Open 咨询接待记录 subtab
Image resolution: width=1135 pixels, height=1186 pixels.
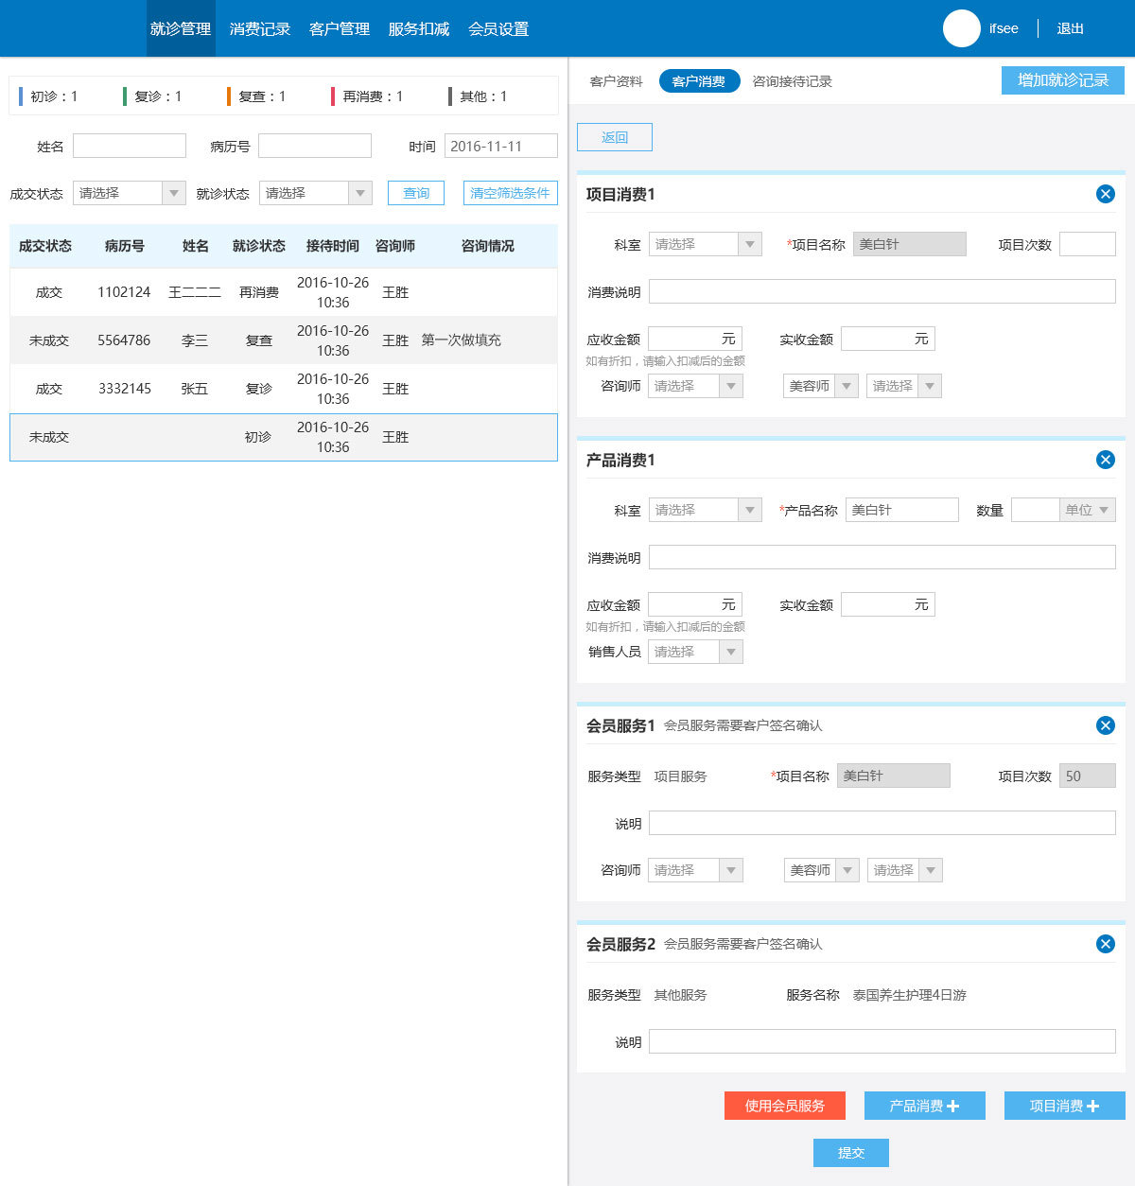[x=792, y=81]
